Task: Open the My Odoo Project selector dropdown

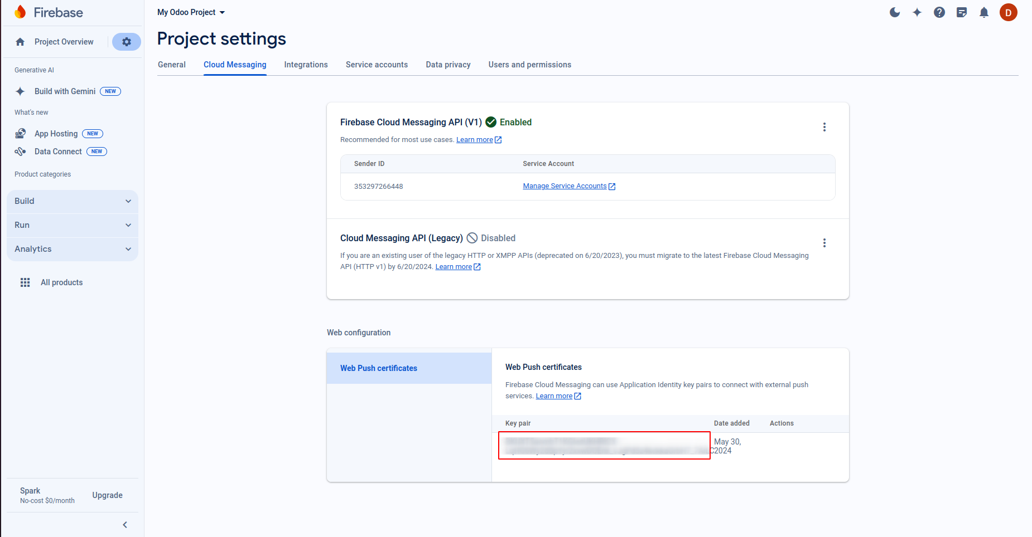Action: coord(191,12)
